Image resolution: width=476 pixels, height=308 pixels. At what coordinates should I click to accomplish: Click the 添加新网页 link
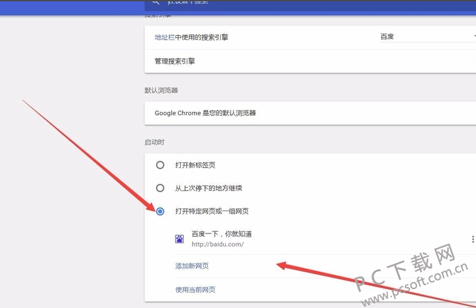click(192, 266)
